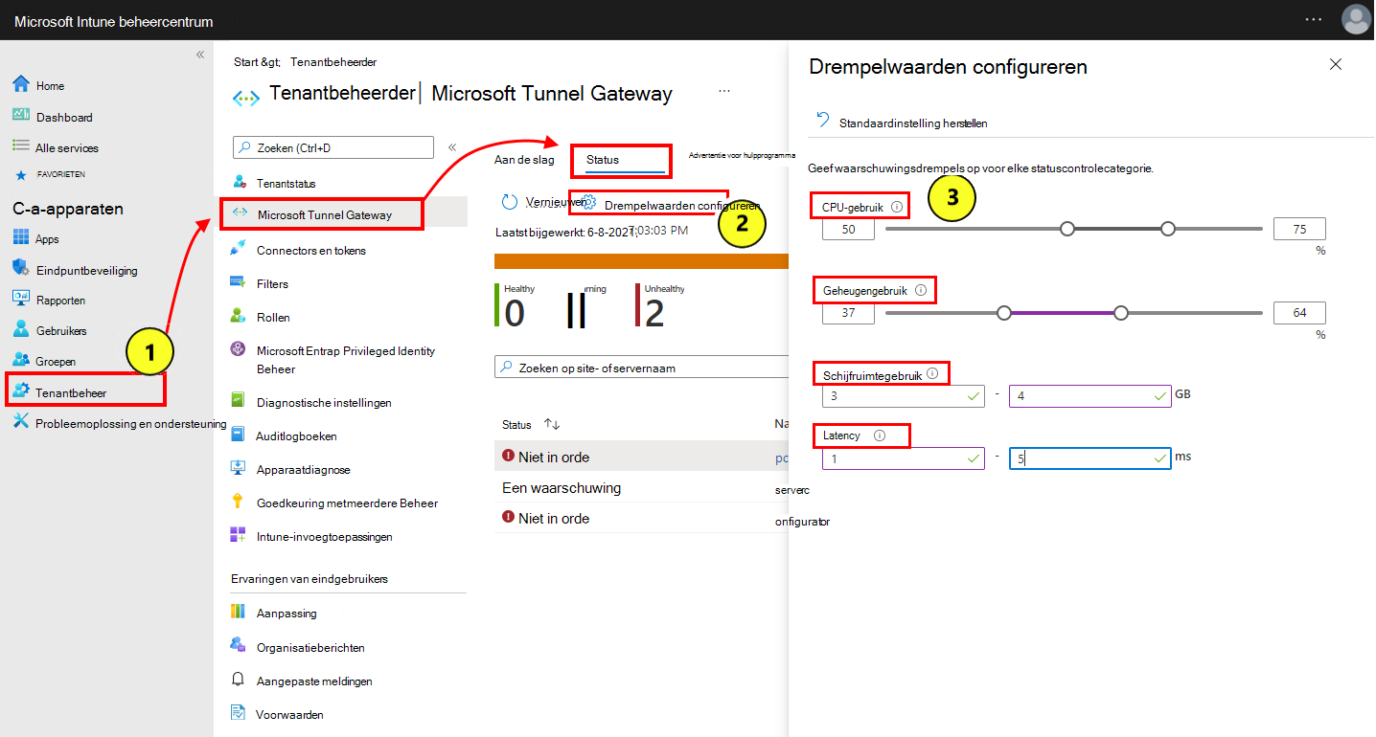This screenshot has height=737, width=1376.
Task: Open Eindpuntbeveiliging shield icon
Action: coord(21,269)
